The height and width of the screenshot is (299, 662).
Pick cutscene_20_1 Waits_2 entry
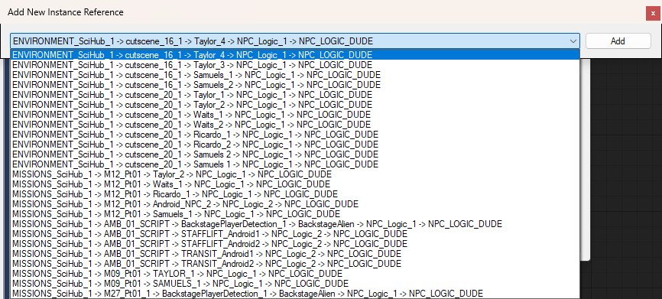coord(295,124)
